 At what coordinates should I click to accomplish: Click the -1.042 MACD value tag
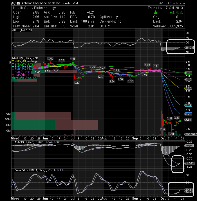pos(190,163)
